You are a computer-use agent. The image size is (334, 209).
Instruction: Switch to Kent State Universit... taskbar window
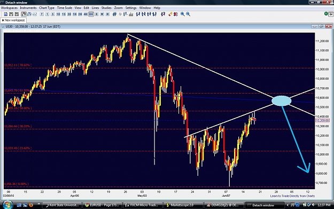(x=62, y=205)
